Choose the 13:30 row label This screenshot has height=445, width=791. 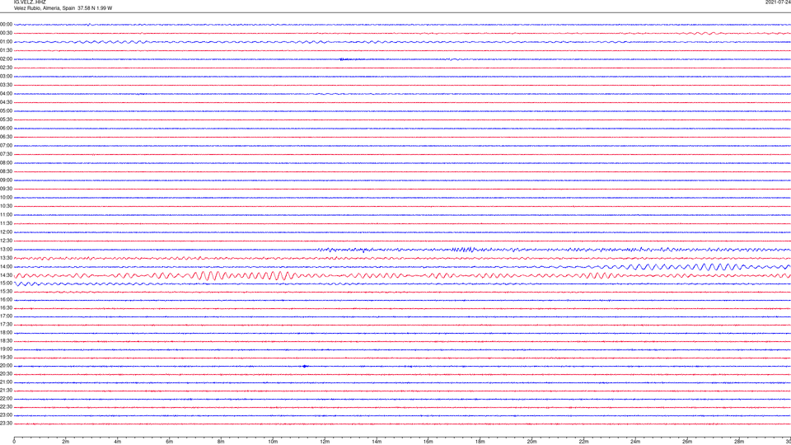click(x=6, y=258)
